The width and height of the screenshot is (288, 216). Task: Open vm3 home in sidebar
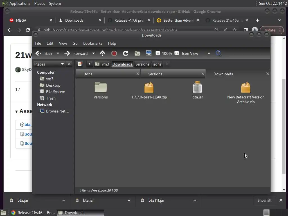(x=49, y=79)
